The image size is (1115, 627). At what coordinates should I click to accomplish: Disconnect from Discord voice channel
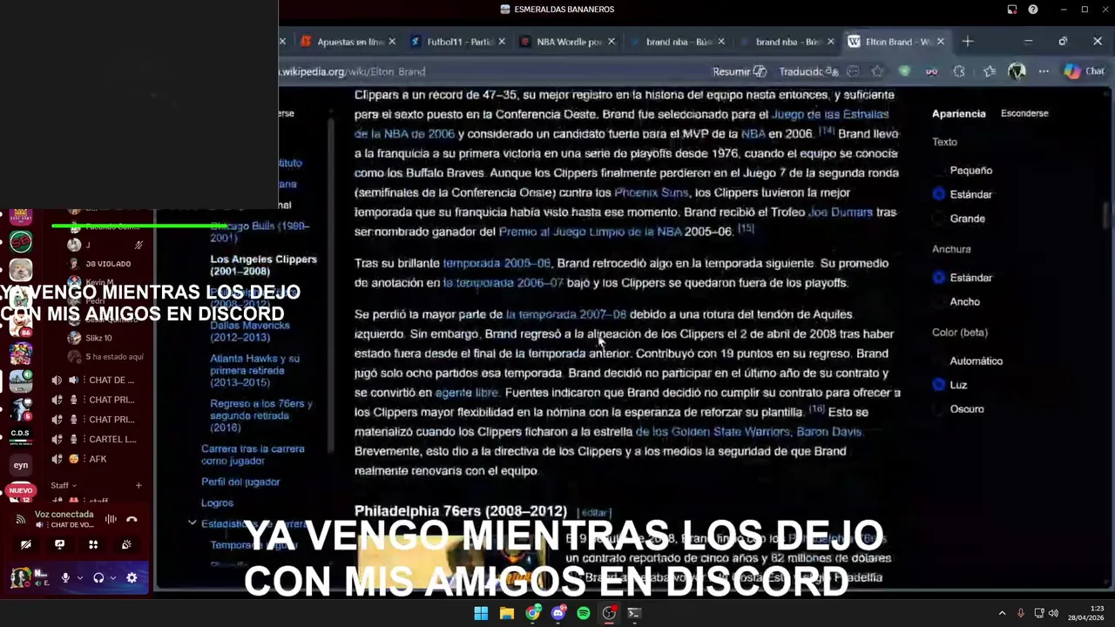tap(132, 519)
